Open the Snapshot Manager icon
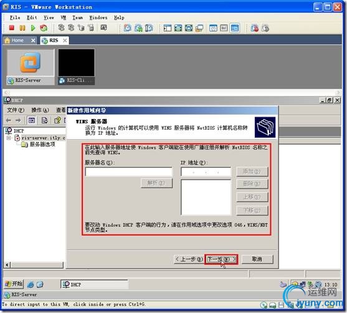347x313 pixels. click(x=149, y=28)
